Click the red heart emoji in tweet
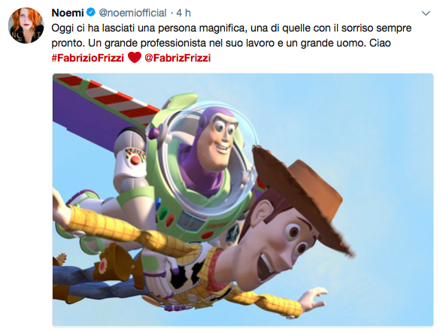This screenshot has height=332, width=440. [135, 58]
